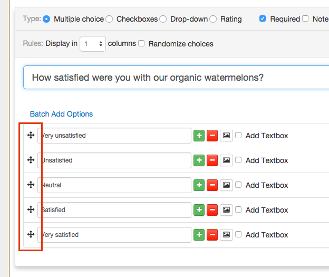Switch question type to Rating
329x277 pixels.
click(213, 19)
